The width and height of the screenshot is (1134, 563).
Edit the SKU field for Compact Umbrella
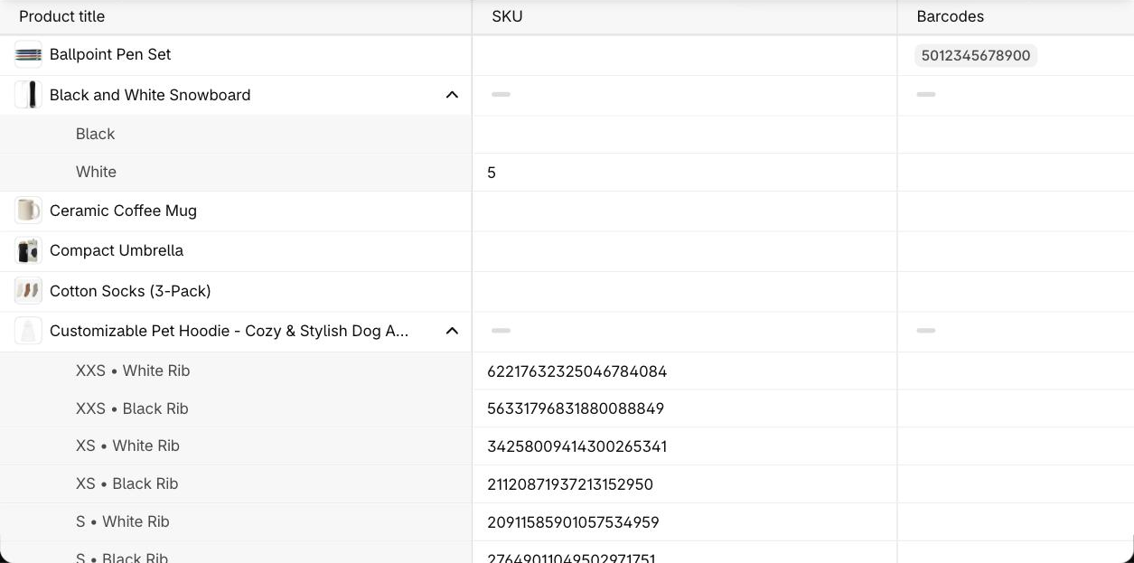click(685, 250)
